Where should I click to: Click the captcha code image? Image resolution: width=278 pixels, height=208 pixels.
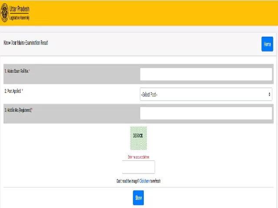click(139, 138)
